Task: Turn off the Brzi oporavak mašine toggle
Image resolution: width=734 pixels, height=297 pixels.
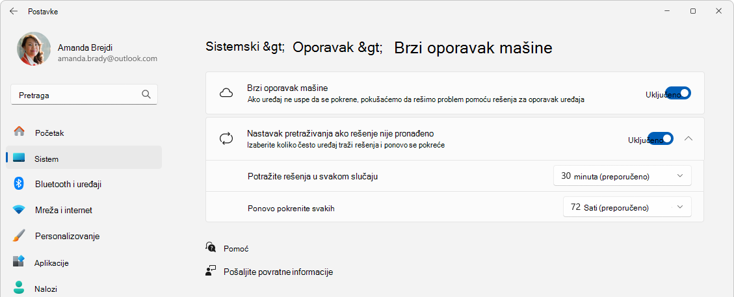Action: (678, 93)
